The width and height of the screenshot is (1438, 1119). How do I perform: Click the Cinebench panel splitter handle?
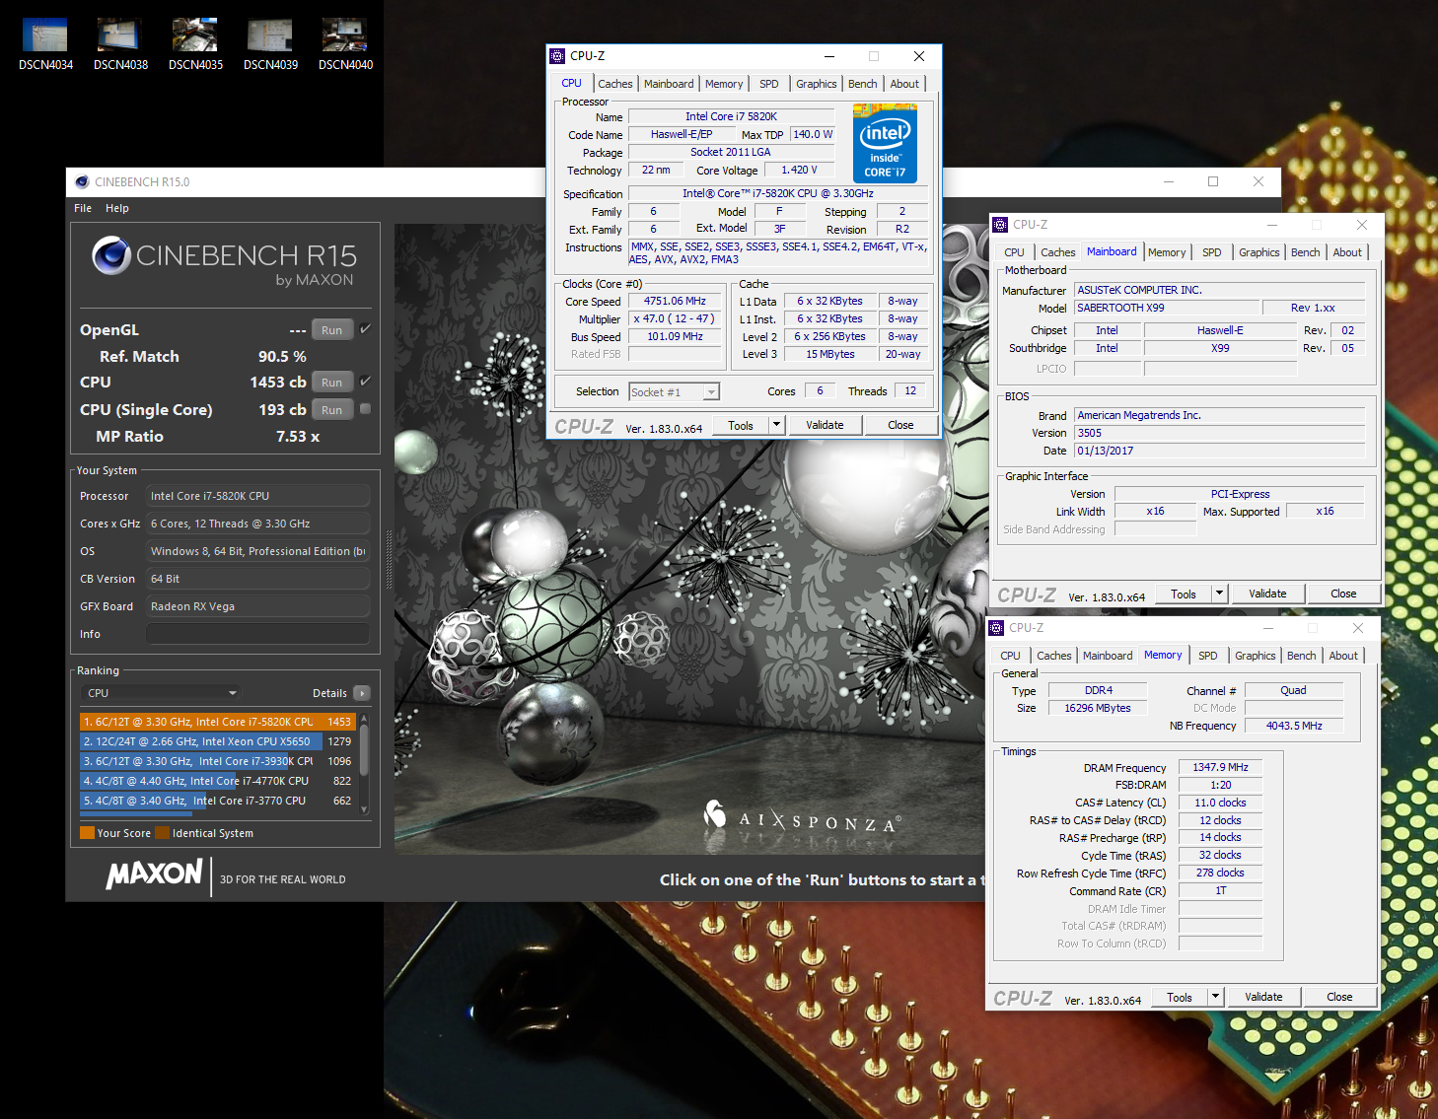coord(389,559)
